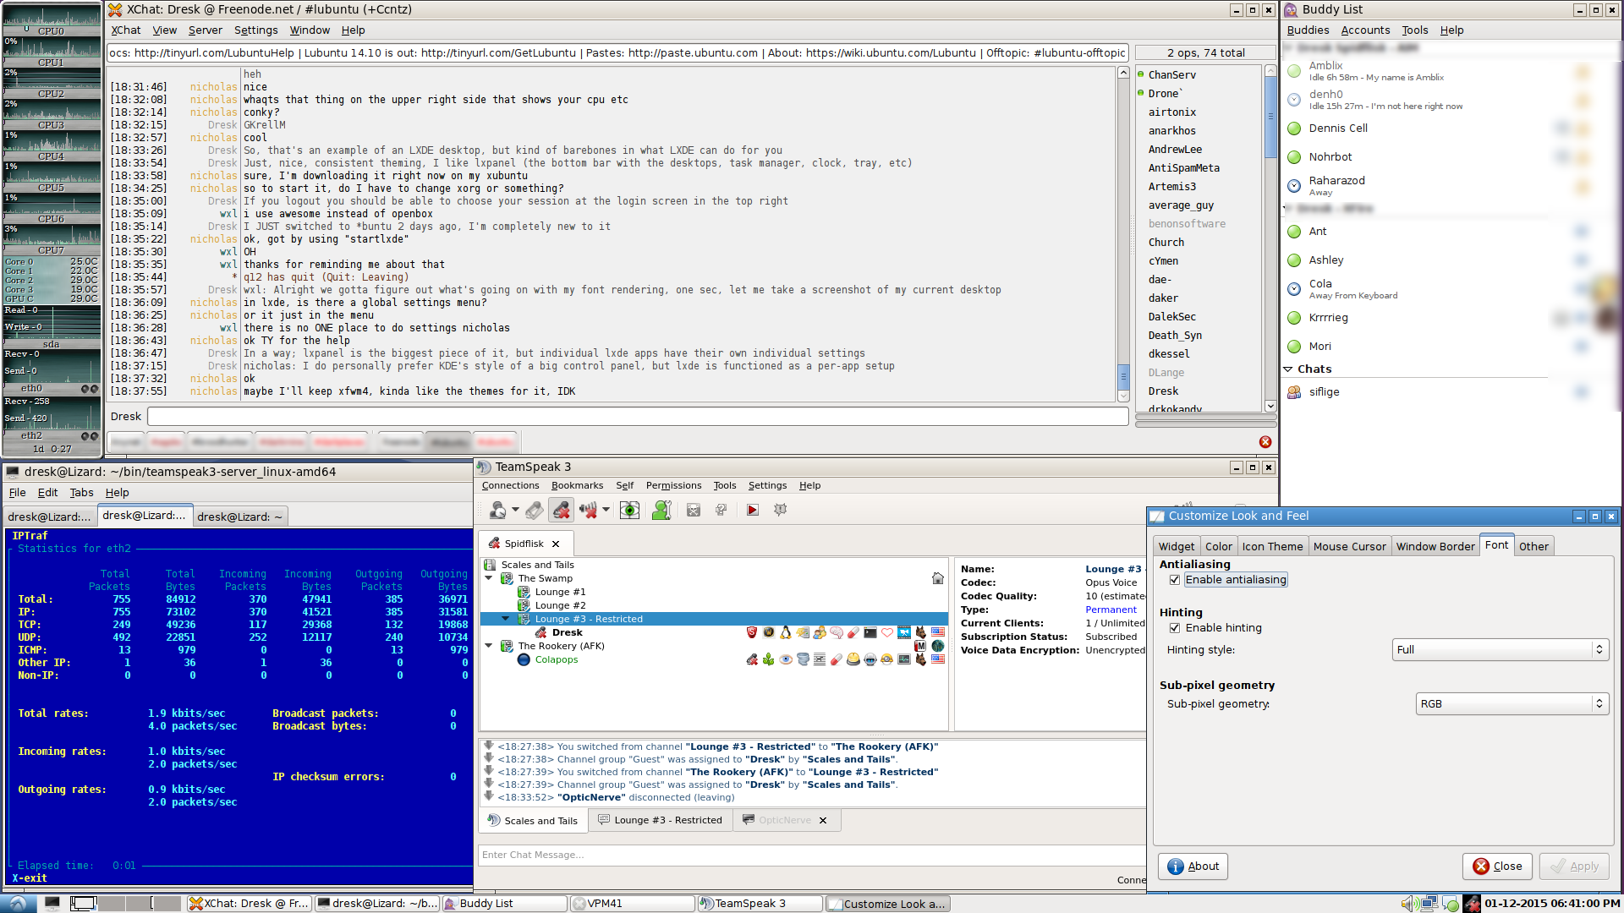Click the TeamSpeak away status toolbar icon
This screenshot has height=913, width=1624.
tap(497, 510)
